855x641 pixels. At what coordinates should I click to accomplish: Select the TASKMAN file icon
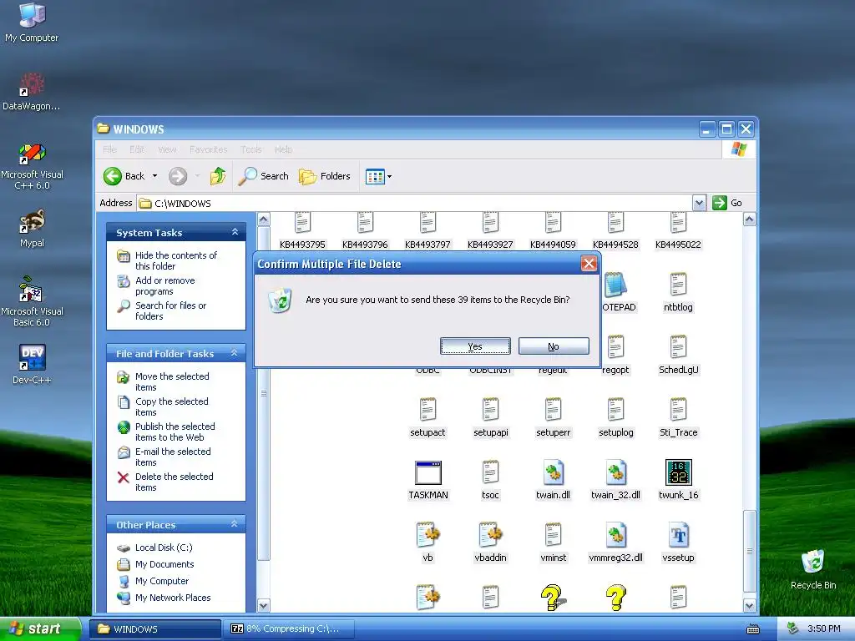(x=428, y=472)
